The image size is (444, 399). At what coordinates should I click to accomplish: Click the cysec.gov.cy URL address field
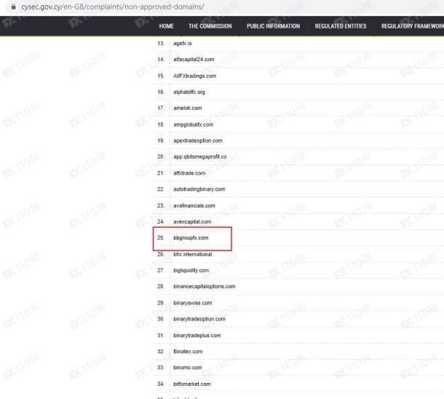(x=113, y=7)
